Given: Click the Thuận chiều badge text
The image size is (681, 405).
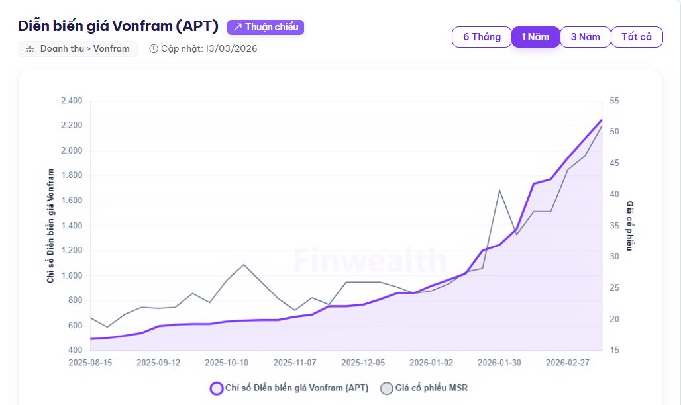Looking at the screenshot, I should pyautogui.click(x=272, y=27).
